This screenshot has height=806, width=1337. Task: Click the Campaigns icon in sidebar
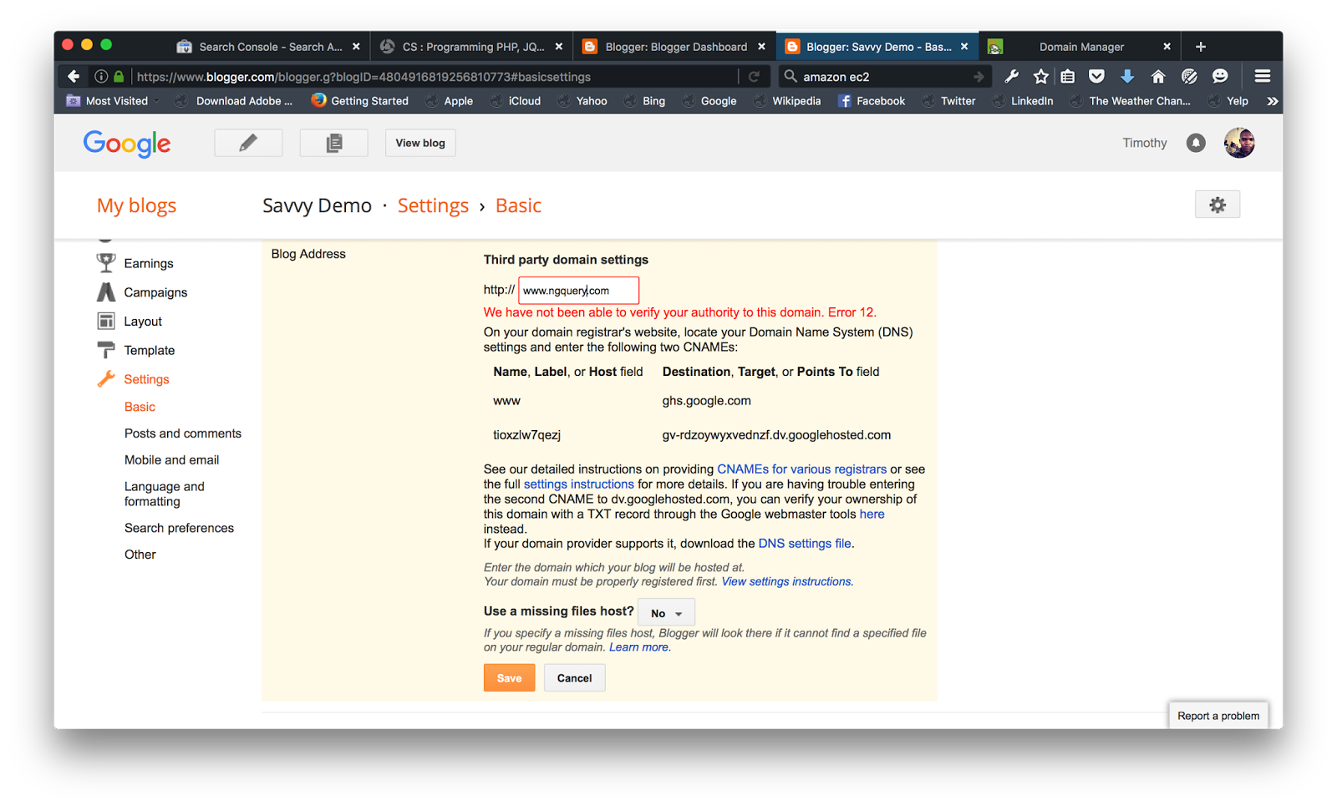click(x=106, y=292)
